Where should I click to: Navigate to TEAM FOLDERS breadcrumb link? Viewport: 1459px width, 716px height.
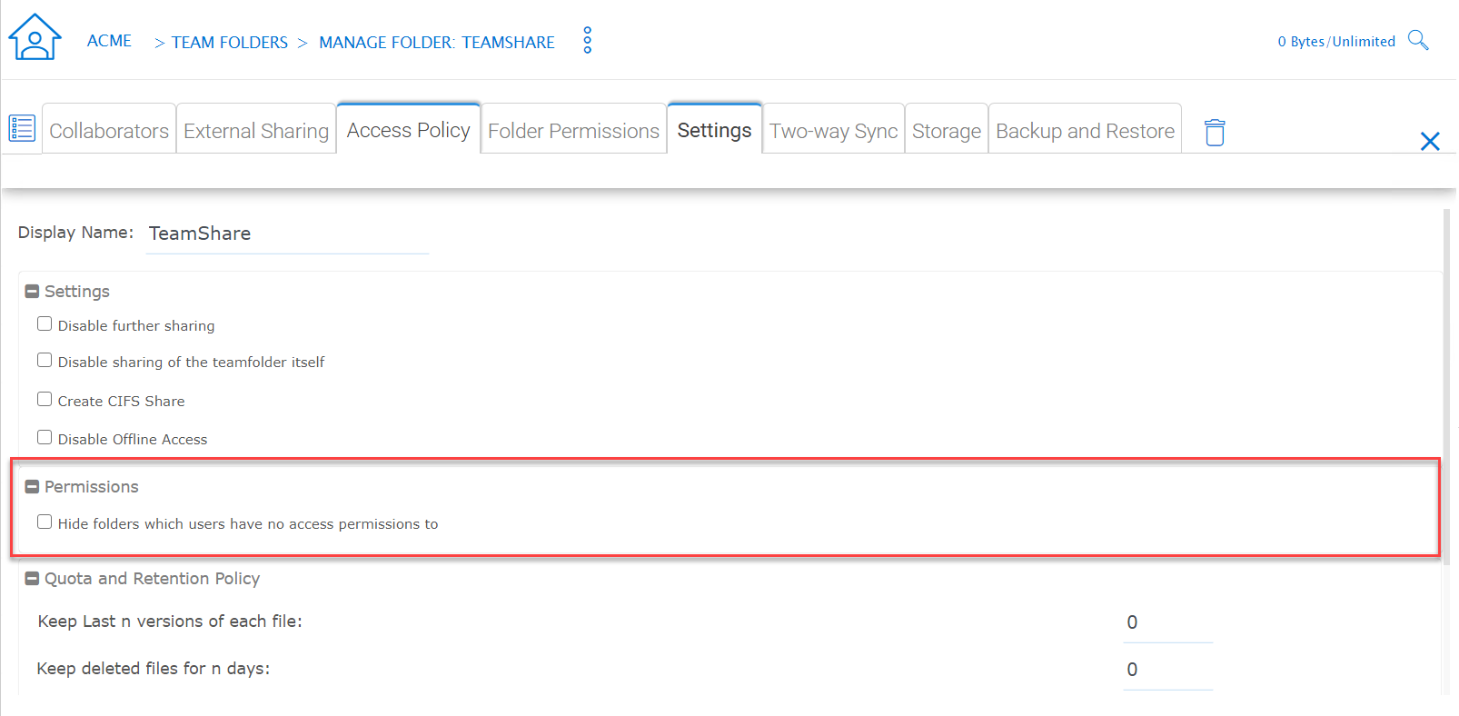point(230,42)
